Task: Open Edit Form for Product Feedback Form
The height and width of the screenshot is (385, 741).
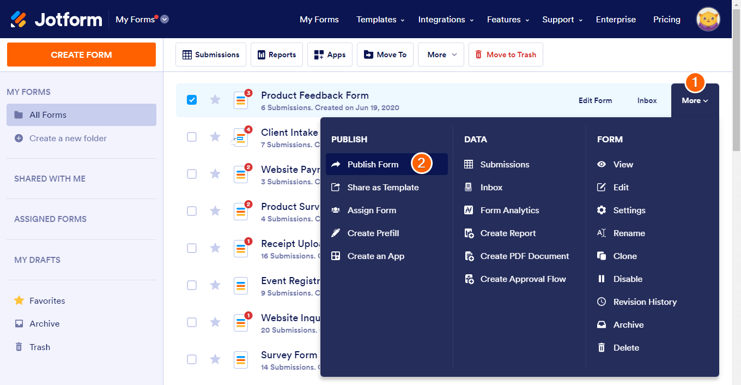Action: 595,100
